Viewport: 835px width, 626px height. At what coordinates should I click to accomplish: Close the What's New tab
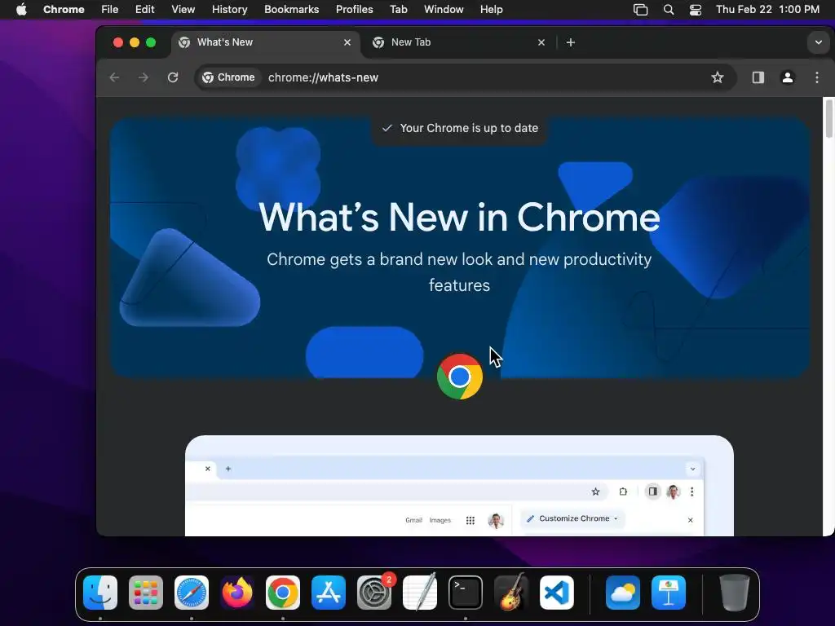coord(347,42)
